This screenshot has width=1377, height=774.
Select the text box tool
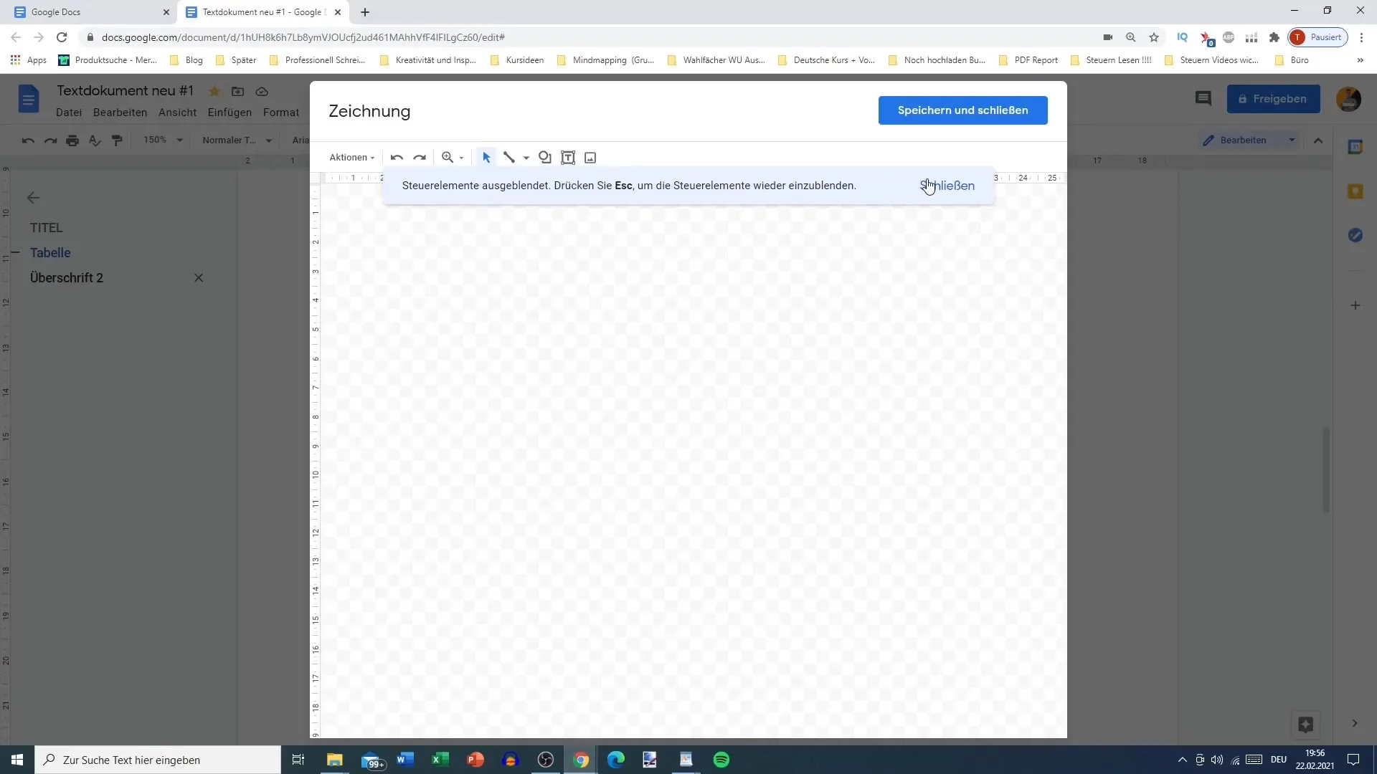coord(569,157)
